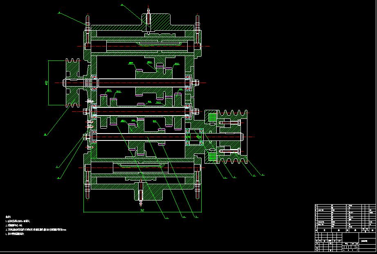Select the "347" overall width dimension text

(142, 210)
